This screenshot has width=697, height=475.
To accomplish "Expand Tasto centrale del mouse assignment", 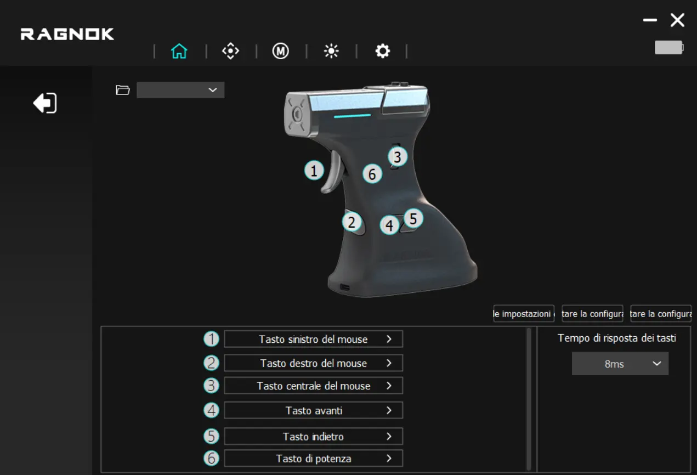I will [314, 386].
